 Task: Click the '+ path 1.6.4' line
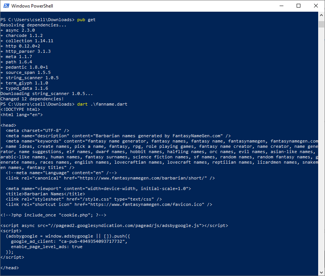tap(16, 62)
